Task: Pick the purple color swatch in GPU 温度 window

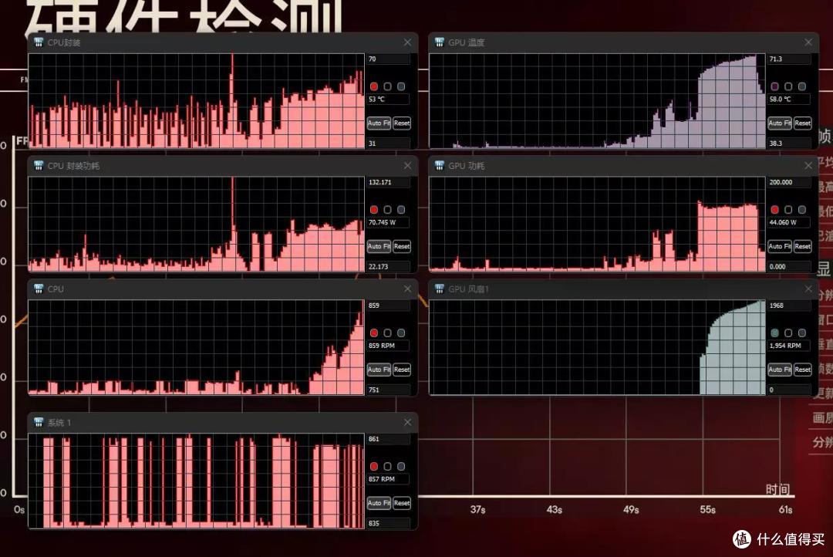Action: click(774, 86)
